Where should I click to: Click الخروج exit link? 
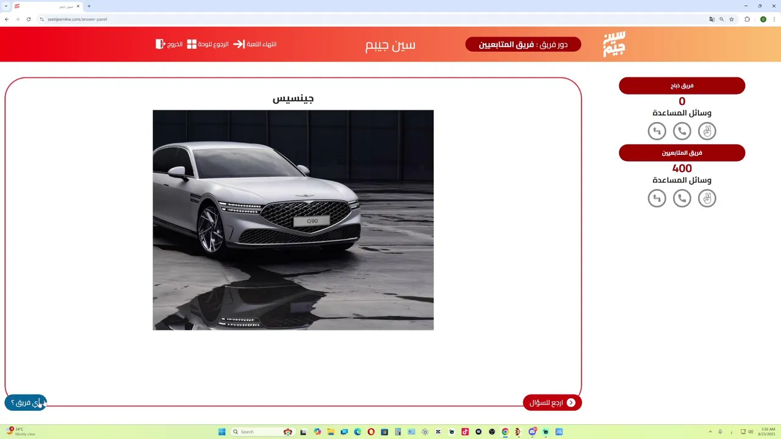click(169, 44)
